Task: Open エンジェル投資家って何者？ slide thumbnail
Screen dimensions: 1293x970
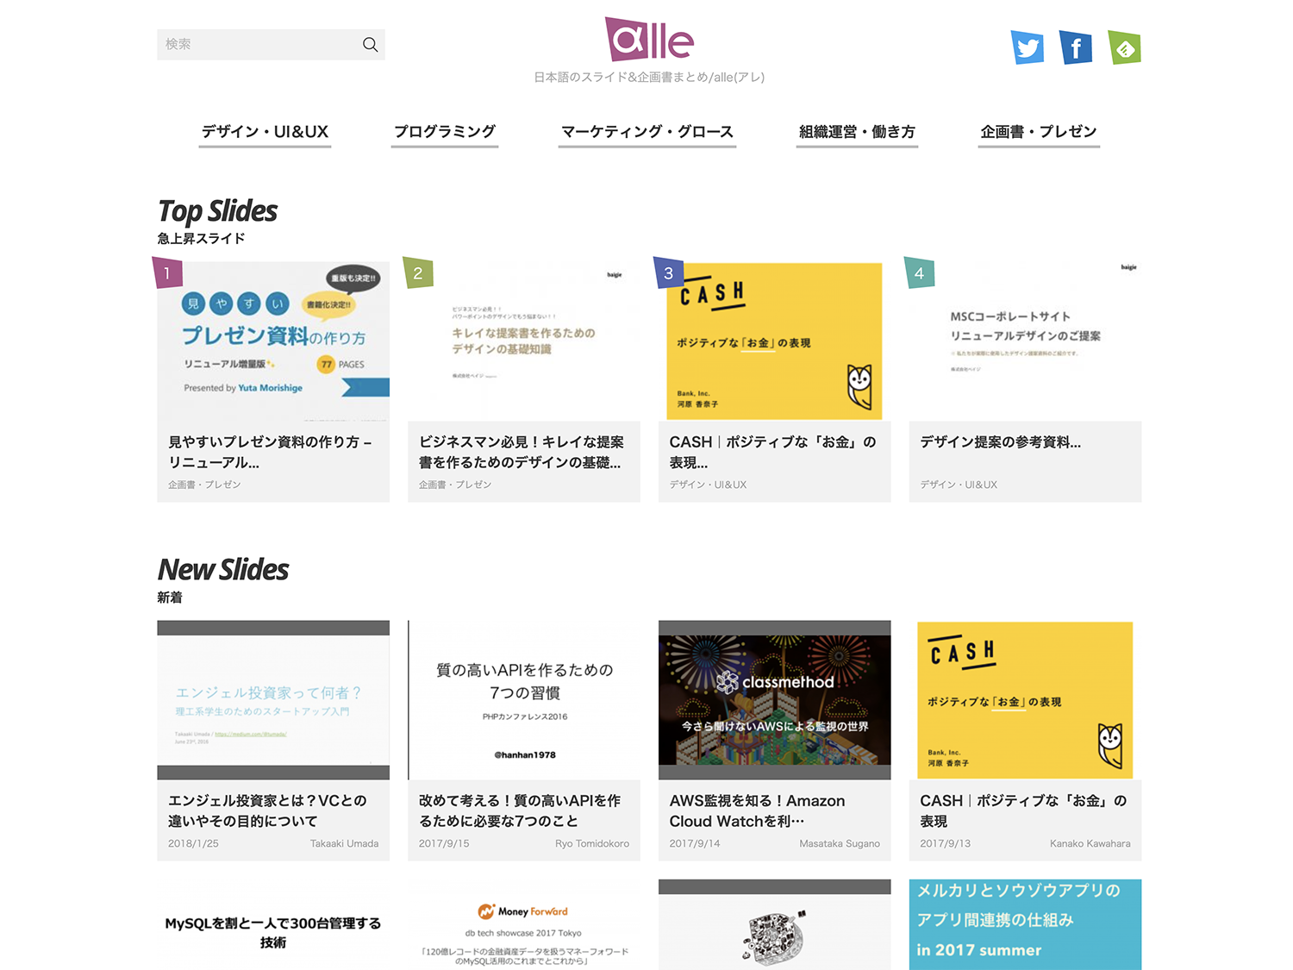Action: point(273,700)
